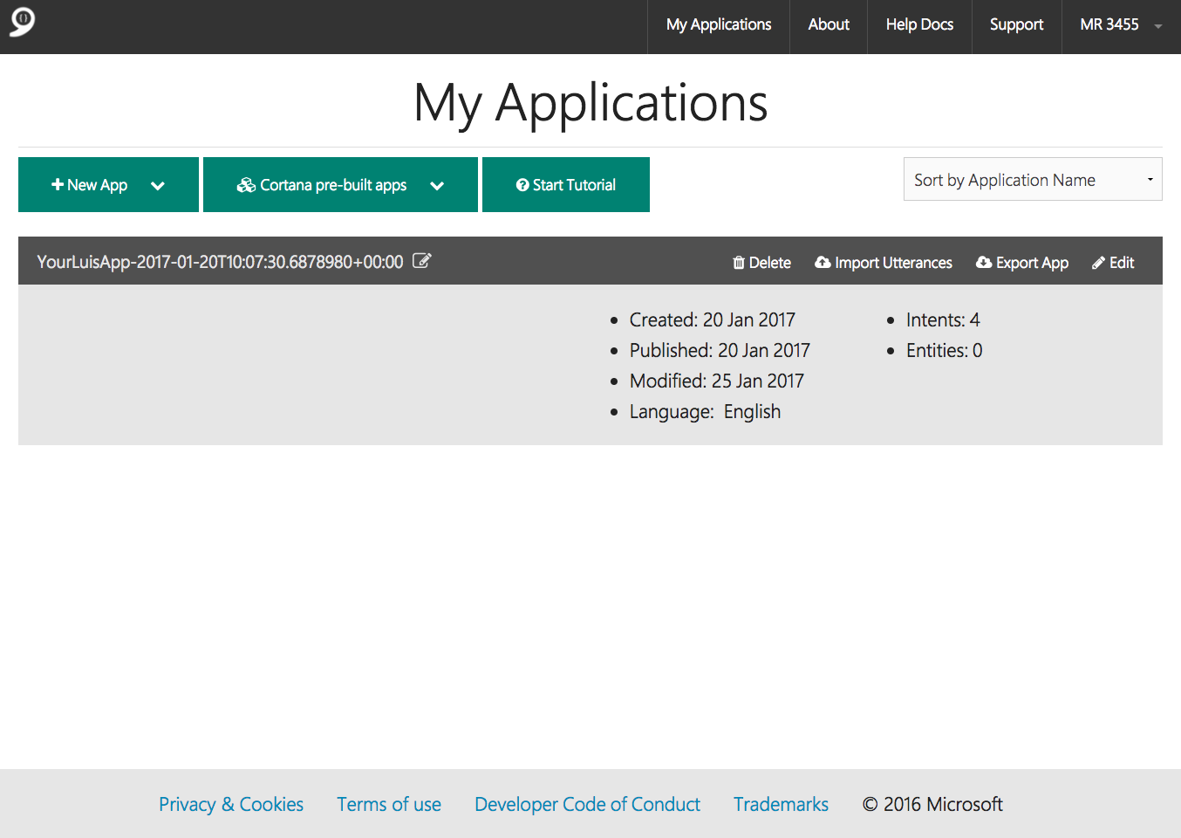This screenshot has width=1181, height=838.
Task: Open the Sort by Application Name dropdown
Action: click(x=1032, y=180)
